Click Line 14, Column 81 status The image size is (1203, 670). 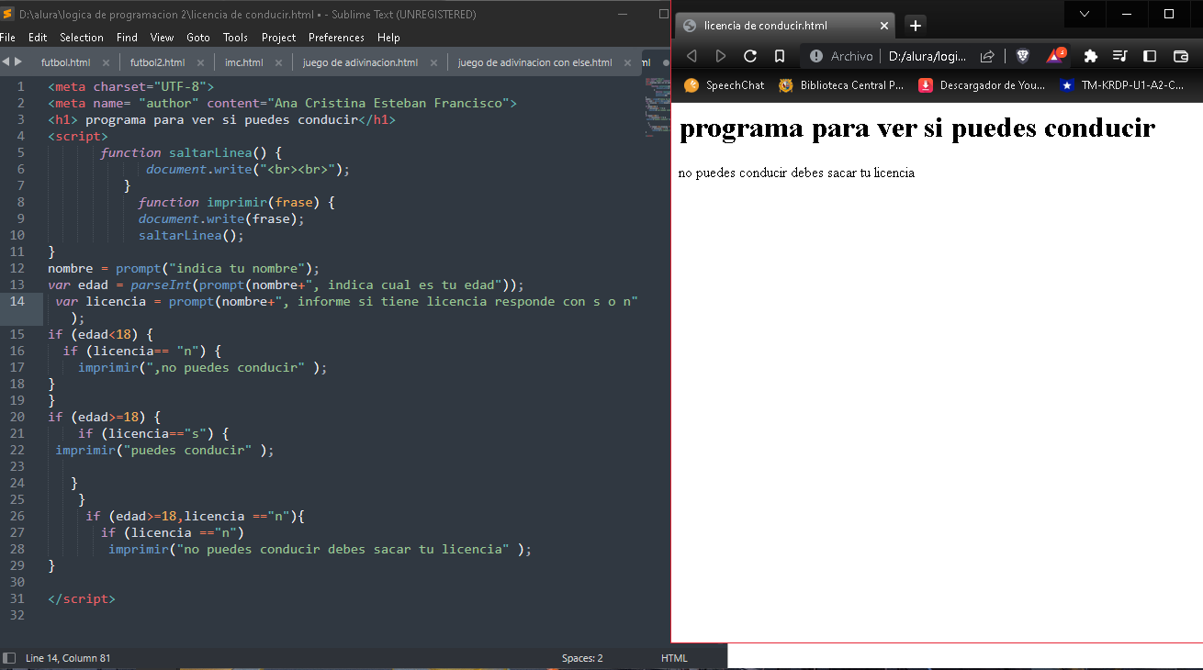(68, 658)
